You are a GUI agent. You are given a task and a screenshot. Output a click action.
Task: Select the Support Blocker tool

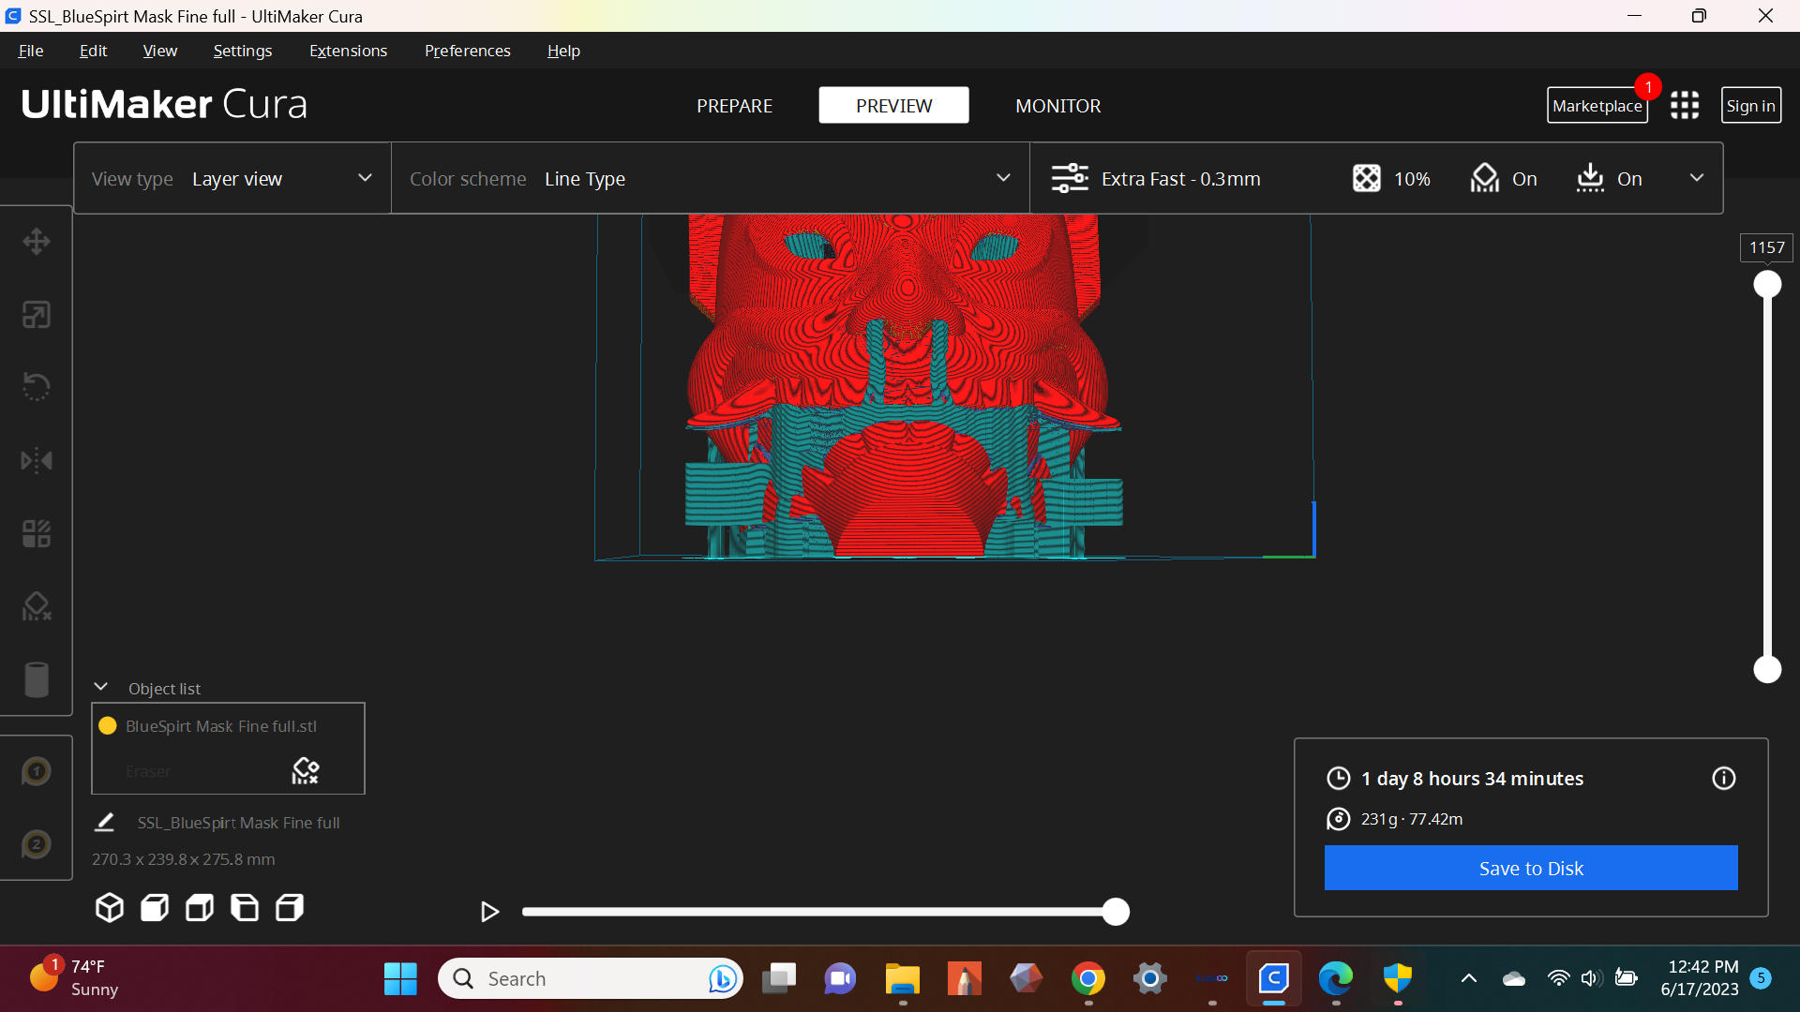36,606
